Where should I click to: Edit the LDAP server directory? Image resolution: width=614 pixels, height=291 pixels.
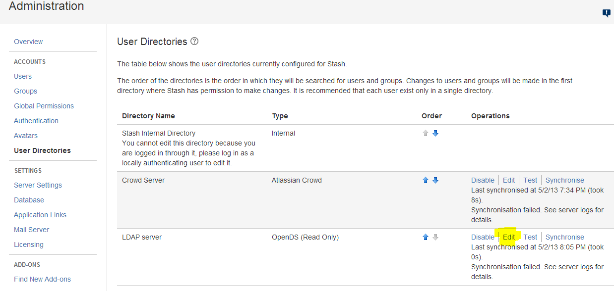pyautogui.click(x=509, y=237)
